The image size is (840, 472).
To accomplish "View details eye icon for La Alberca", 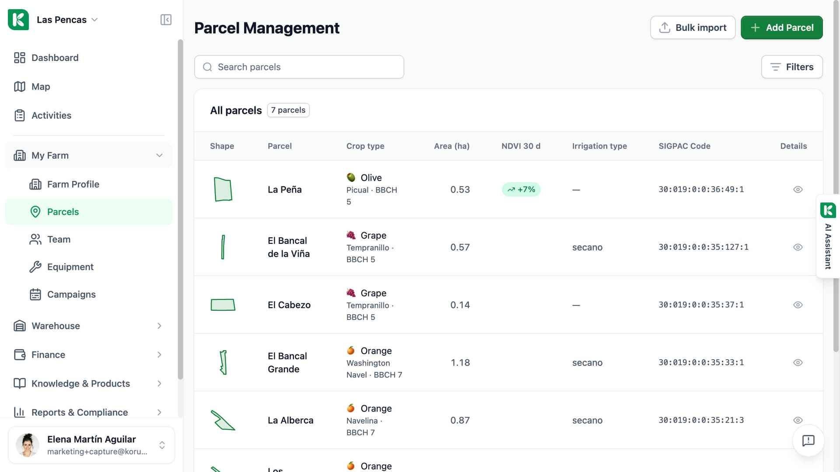I will (798, 420).
